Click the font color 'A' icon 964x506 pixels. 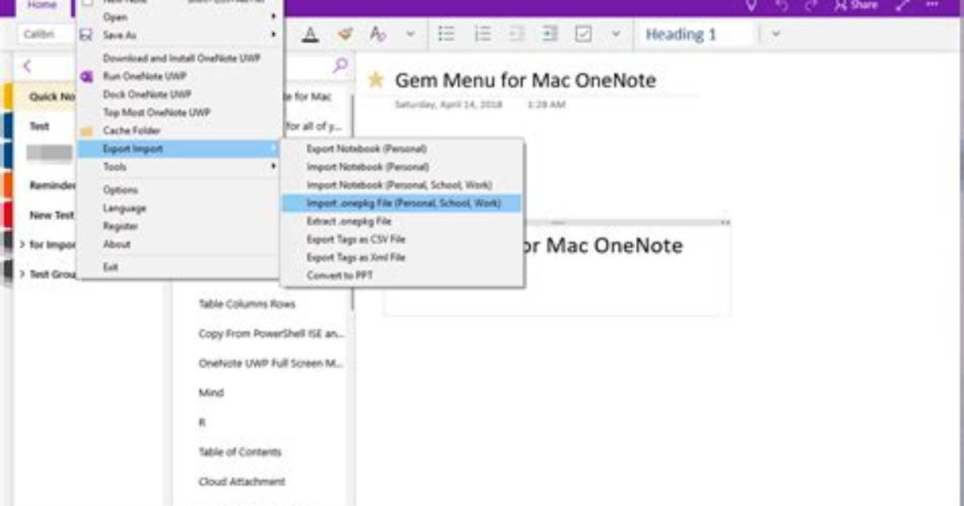(310, 35)
